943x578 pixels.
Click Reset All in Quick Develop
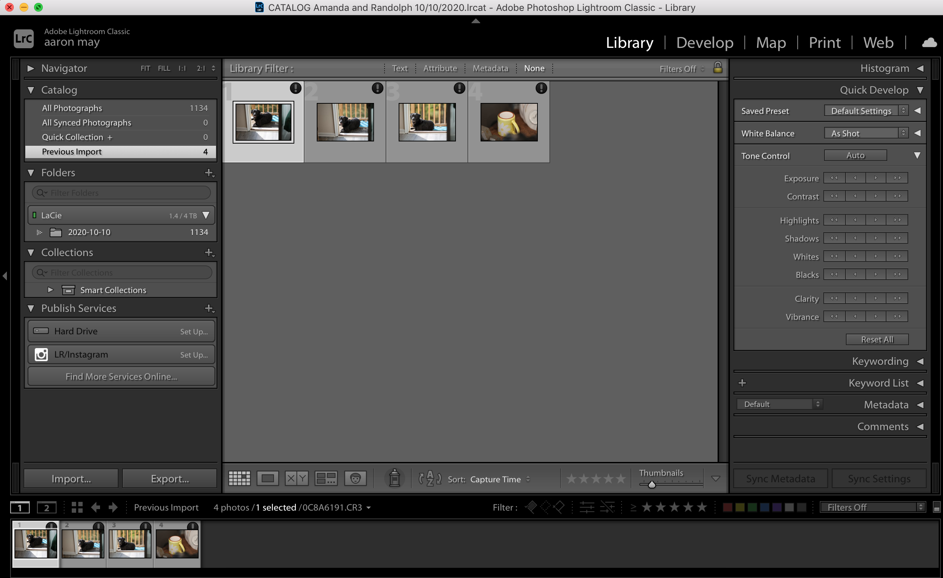point(877,339)
